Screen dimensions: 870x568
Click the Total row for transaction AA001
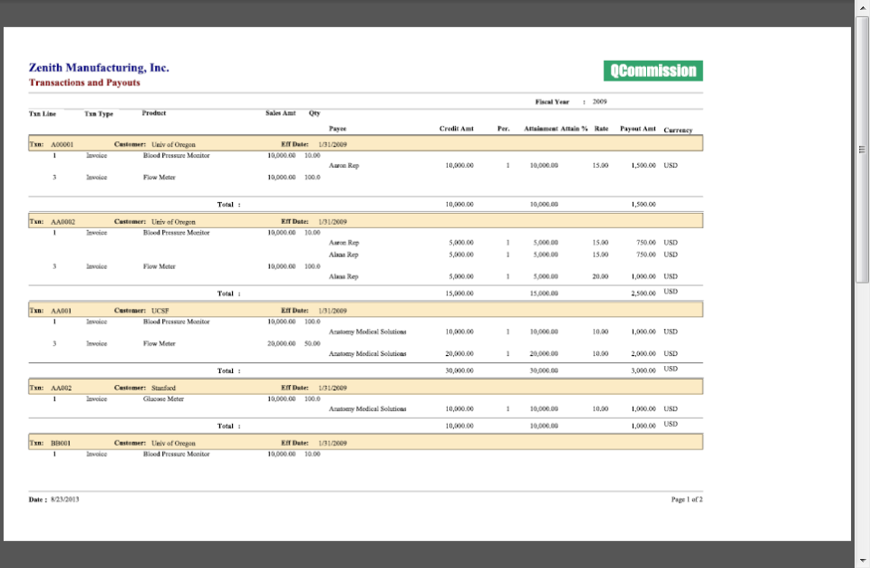click(x=229, y=370)
